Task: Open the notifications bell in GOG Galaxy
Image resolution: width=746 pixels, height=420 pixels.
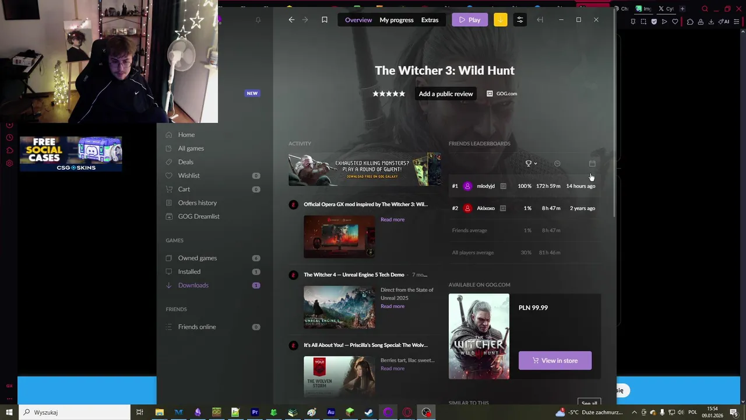Action: 258,20
